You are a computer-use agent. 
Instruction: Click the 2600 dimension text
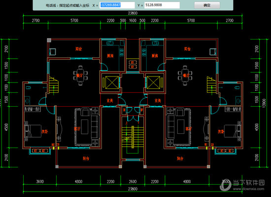[x=133, y=182]
